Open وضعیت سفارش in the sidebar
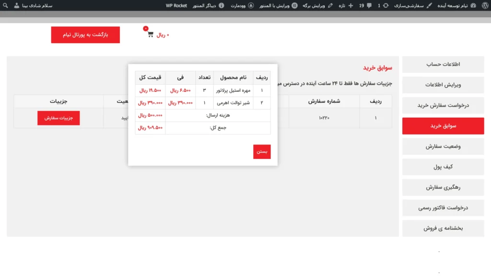The height and width of the screenshot is (279, 491). (443, 146)
